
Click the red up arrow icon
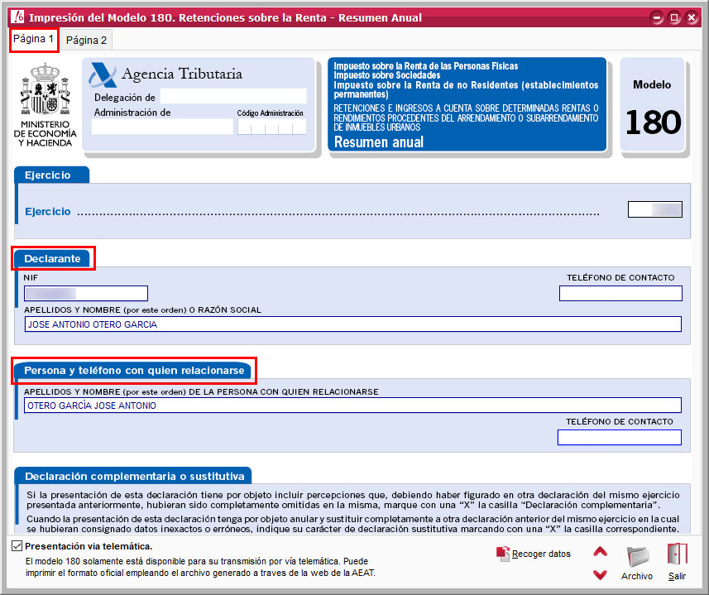click(600, 552)
